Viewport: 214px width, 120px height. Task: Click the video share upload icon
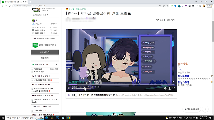(170, 89)
